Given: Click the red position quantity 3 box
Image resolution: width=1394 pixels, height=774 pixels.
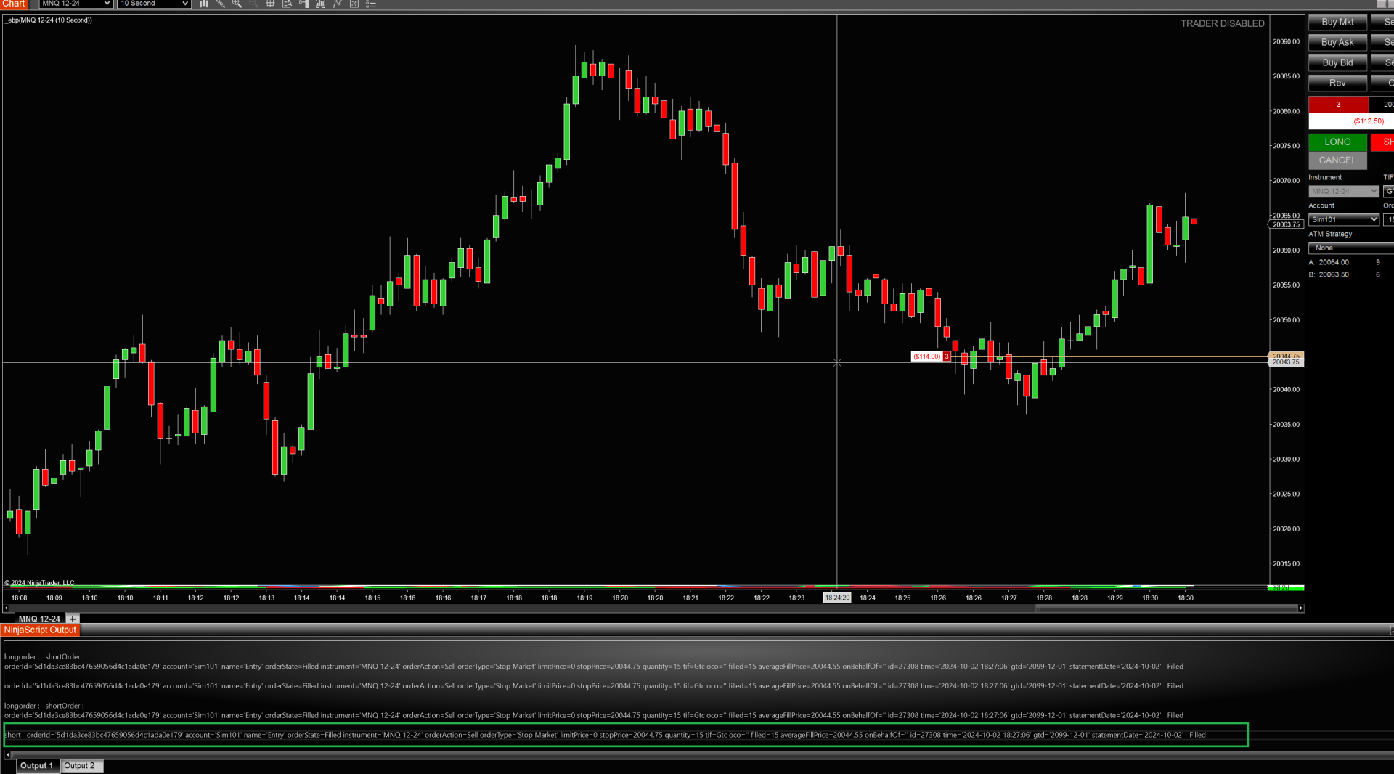Looking at the screenshot, I should click(1338, 105).
